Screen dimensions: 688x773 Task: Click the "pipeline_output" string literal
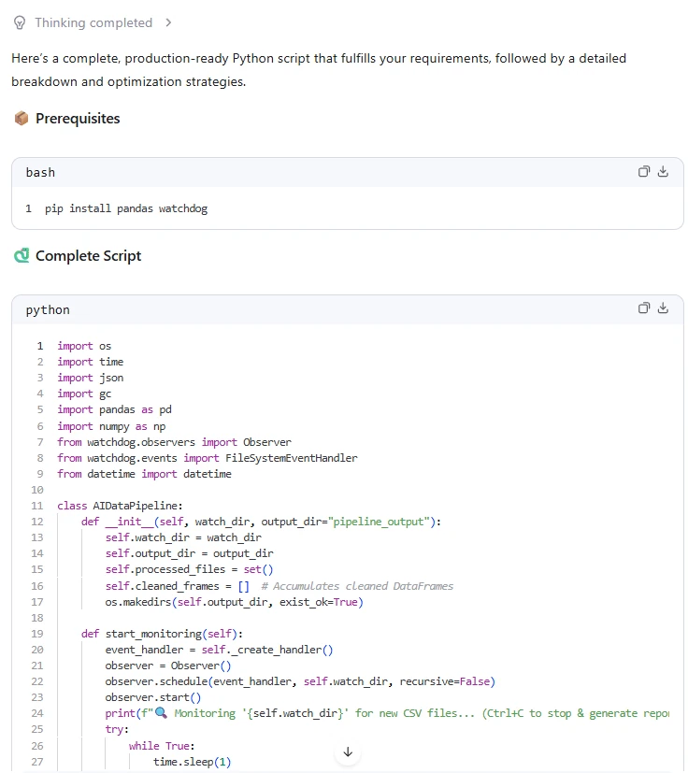point(379,521)
